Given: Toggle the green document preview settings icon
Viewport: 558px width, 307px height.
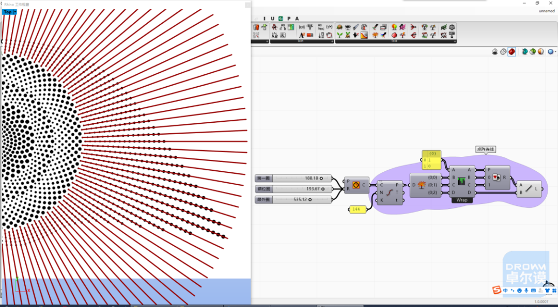Looking at the screenshot, I should pos(533,52).
